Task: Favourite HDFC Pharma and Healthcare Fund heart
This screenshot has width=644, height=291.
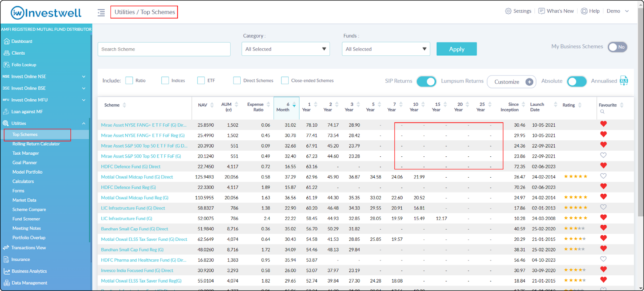Action: 603,259
